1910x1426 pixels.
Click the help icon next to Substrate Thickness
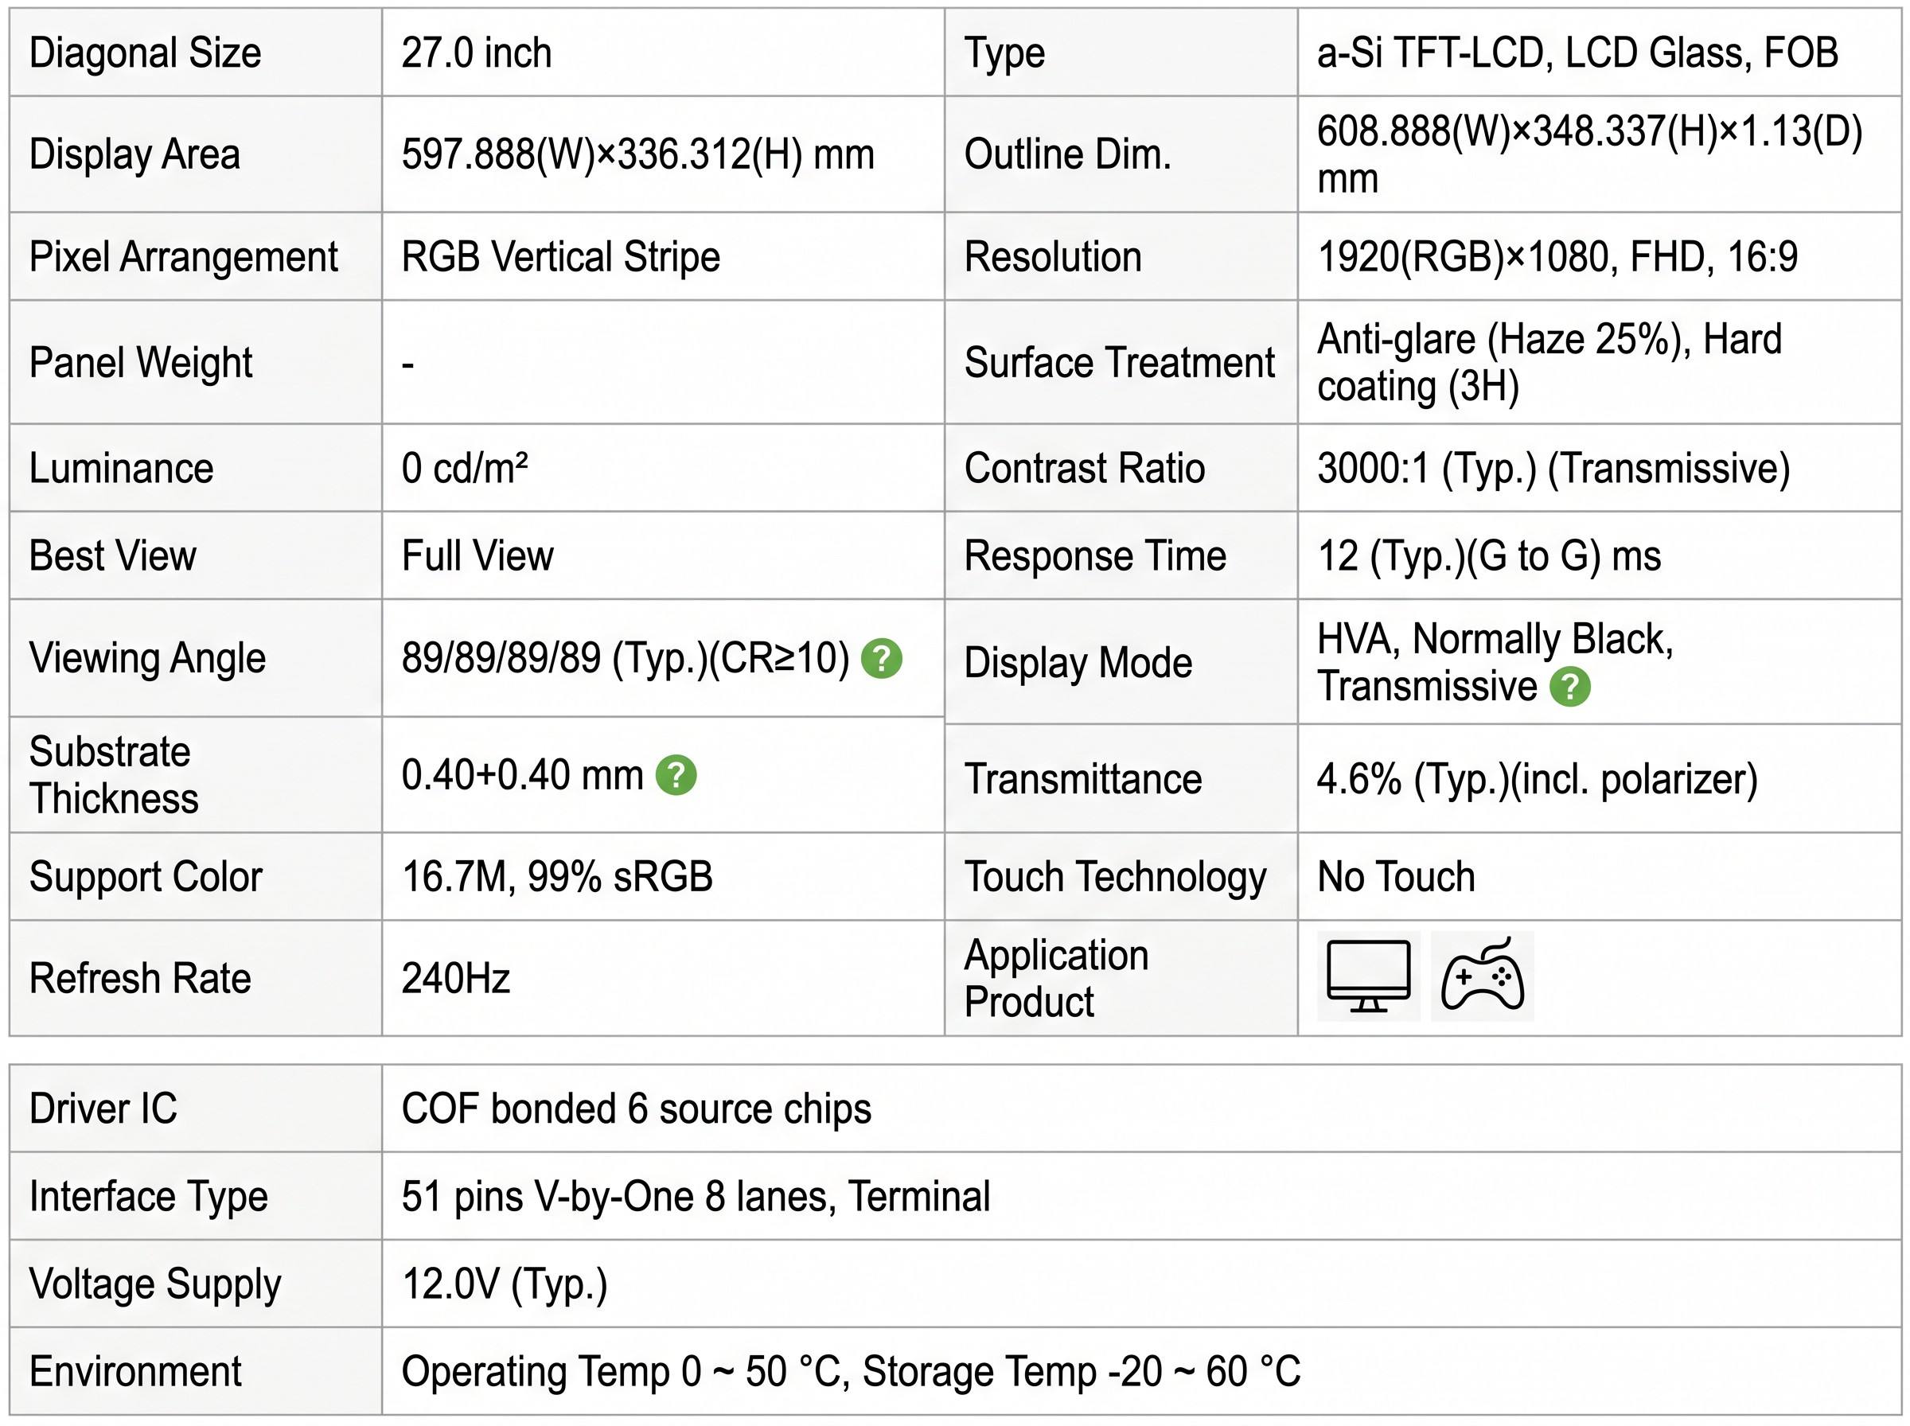pyautogui.click(x=676, y=775)
